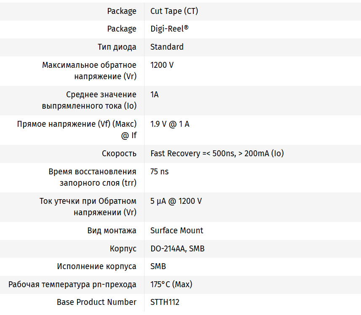Click the 'Digi-Reel®' package value

(169, 29)
